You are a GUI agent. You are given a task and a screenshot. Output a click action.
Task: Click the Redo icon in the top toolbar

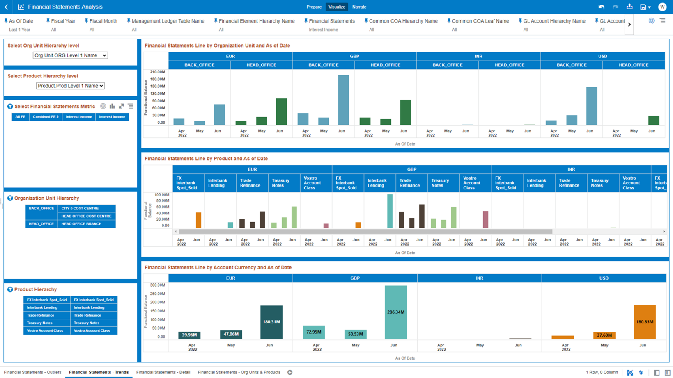pyautogui.click(x=615, y=7)
